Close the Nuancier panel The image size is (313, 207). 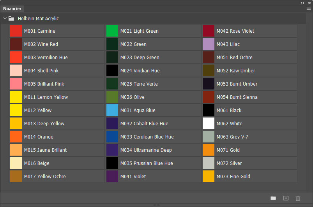(x=309, y=3)
